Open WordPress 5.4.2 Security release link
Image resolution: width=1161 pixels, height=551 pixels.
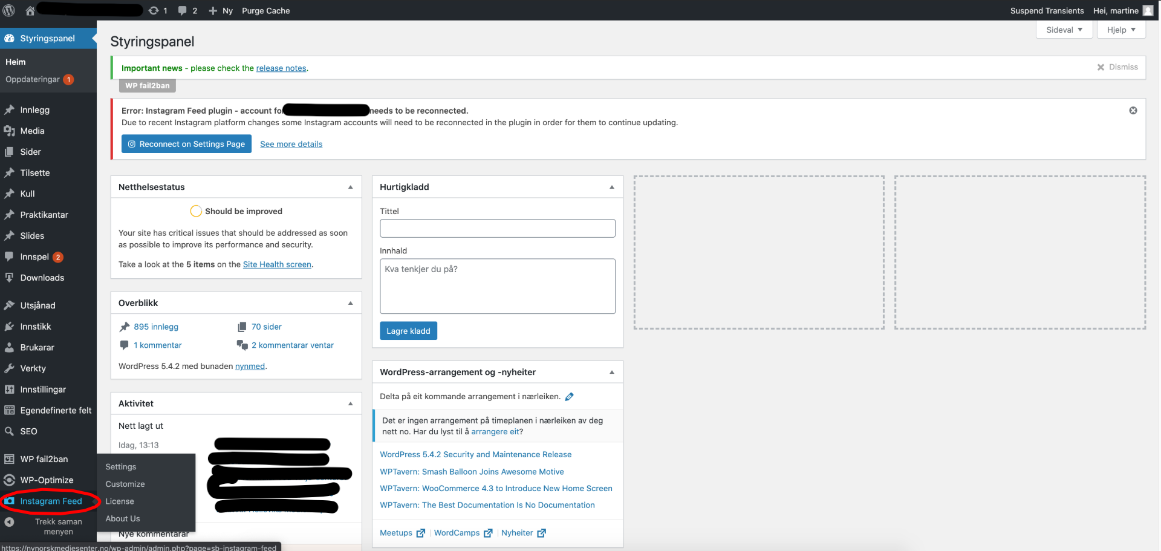475,454
